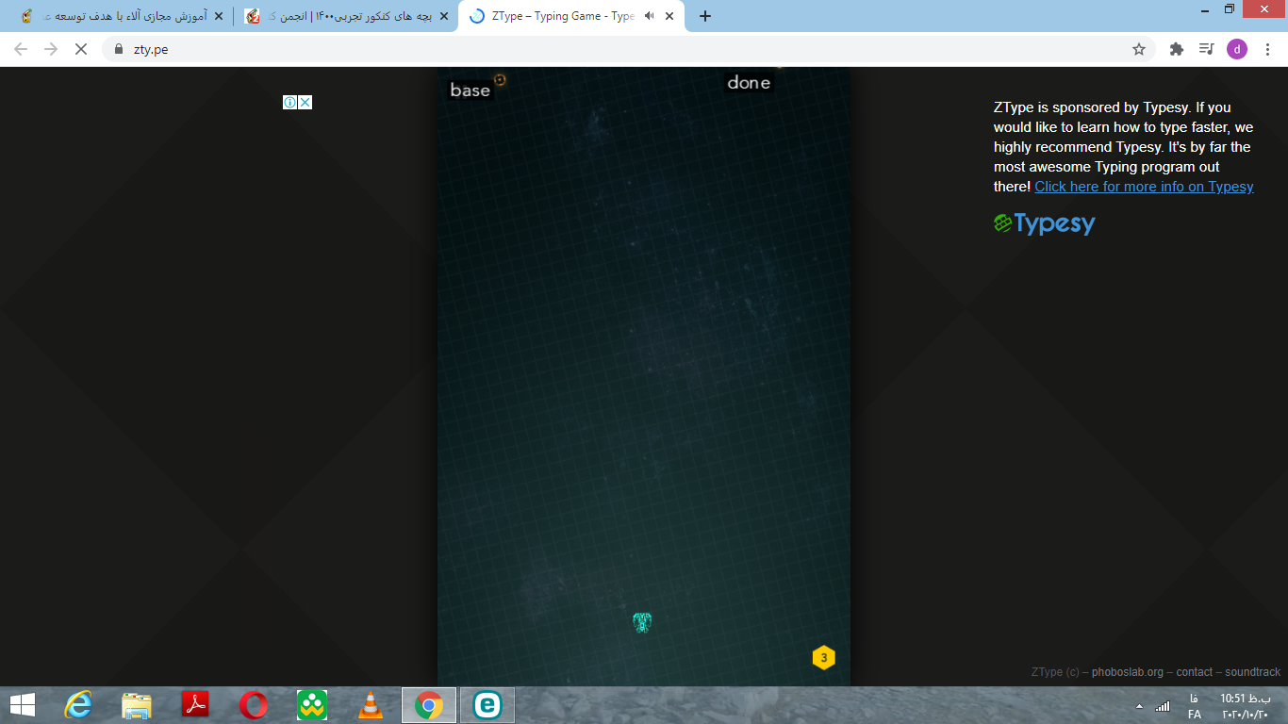Click the zty.pe address bar
Screen dimensions: 1288x724
pos(628,49)
